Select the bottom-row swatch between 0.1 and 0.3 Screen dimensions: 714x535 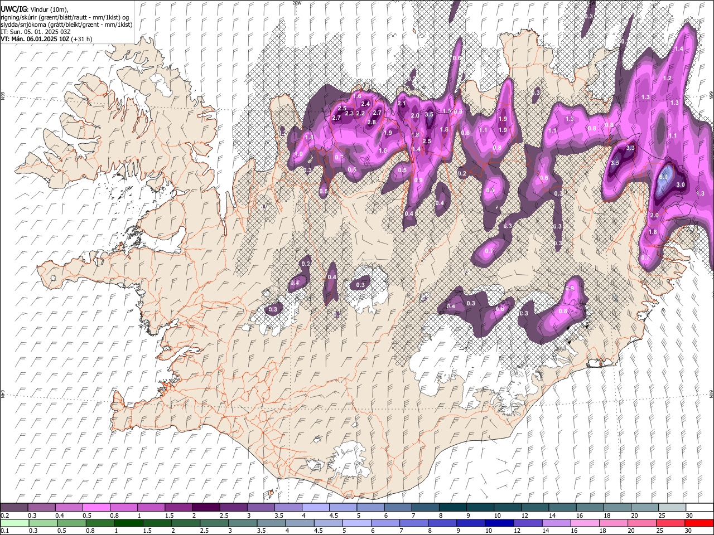click(x=15, y=523)
